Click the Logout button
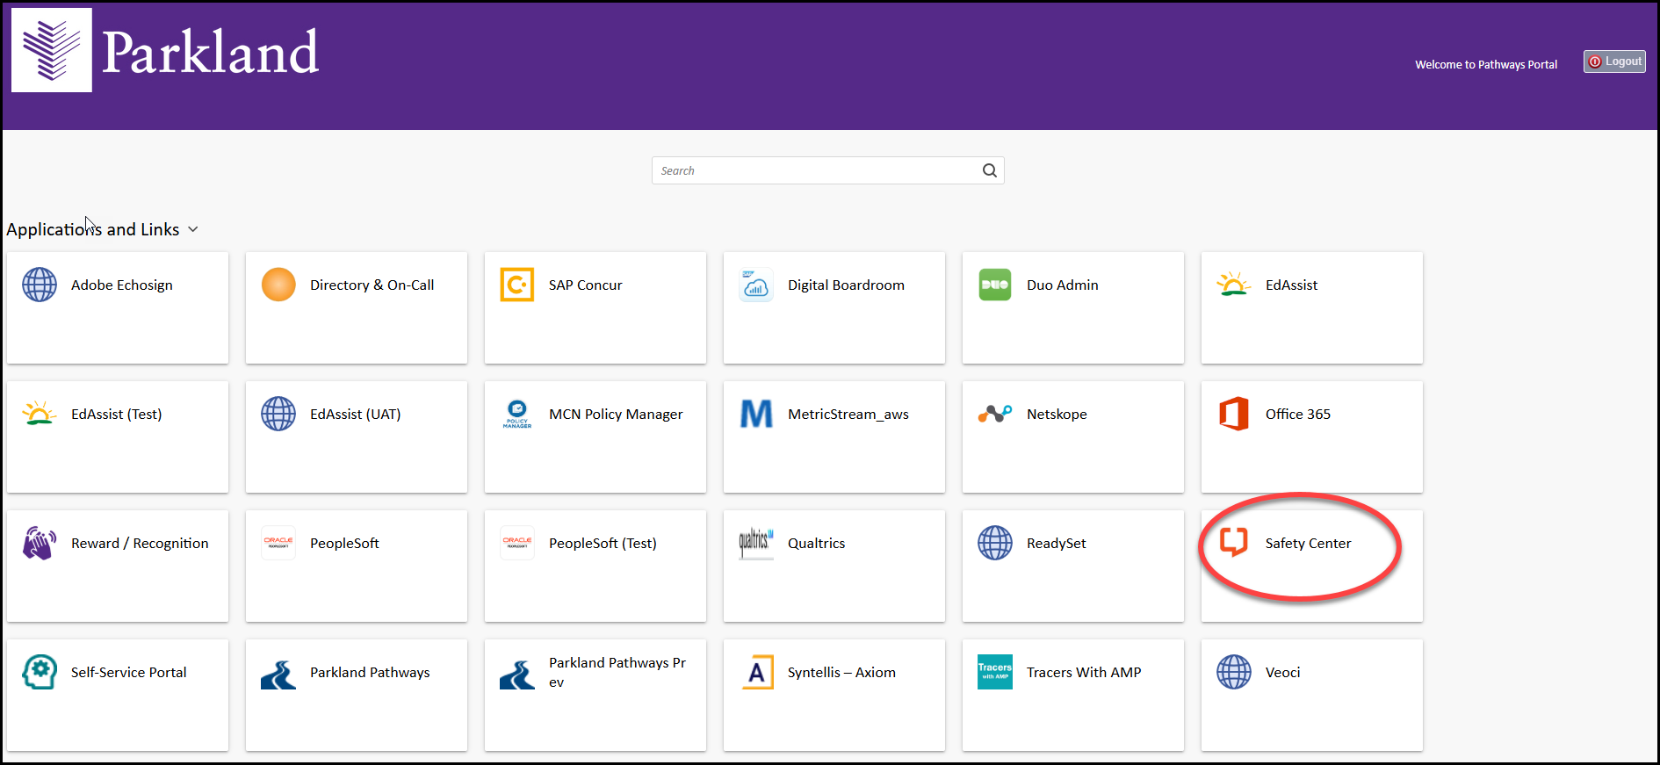 click(x=1614, y=61)
